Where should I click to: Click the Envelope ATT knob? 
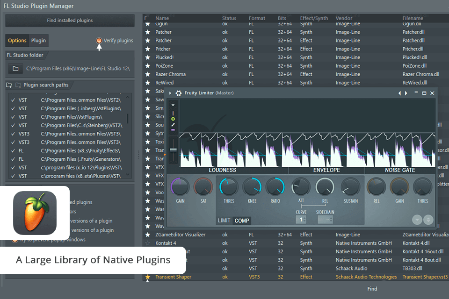click(x=301, y=186)
